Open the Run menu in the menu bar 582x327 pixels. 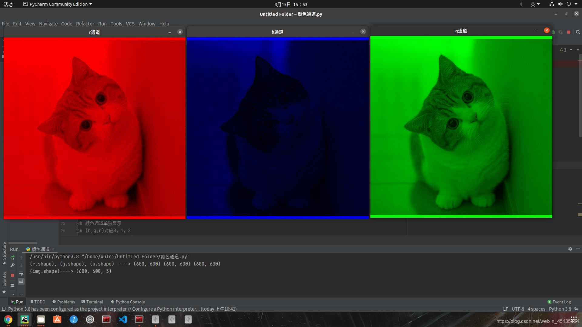[102, 24]
